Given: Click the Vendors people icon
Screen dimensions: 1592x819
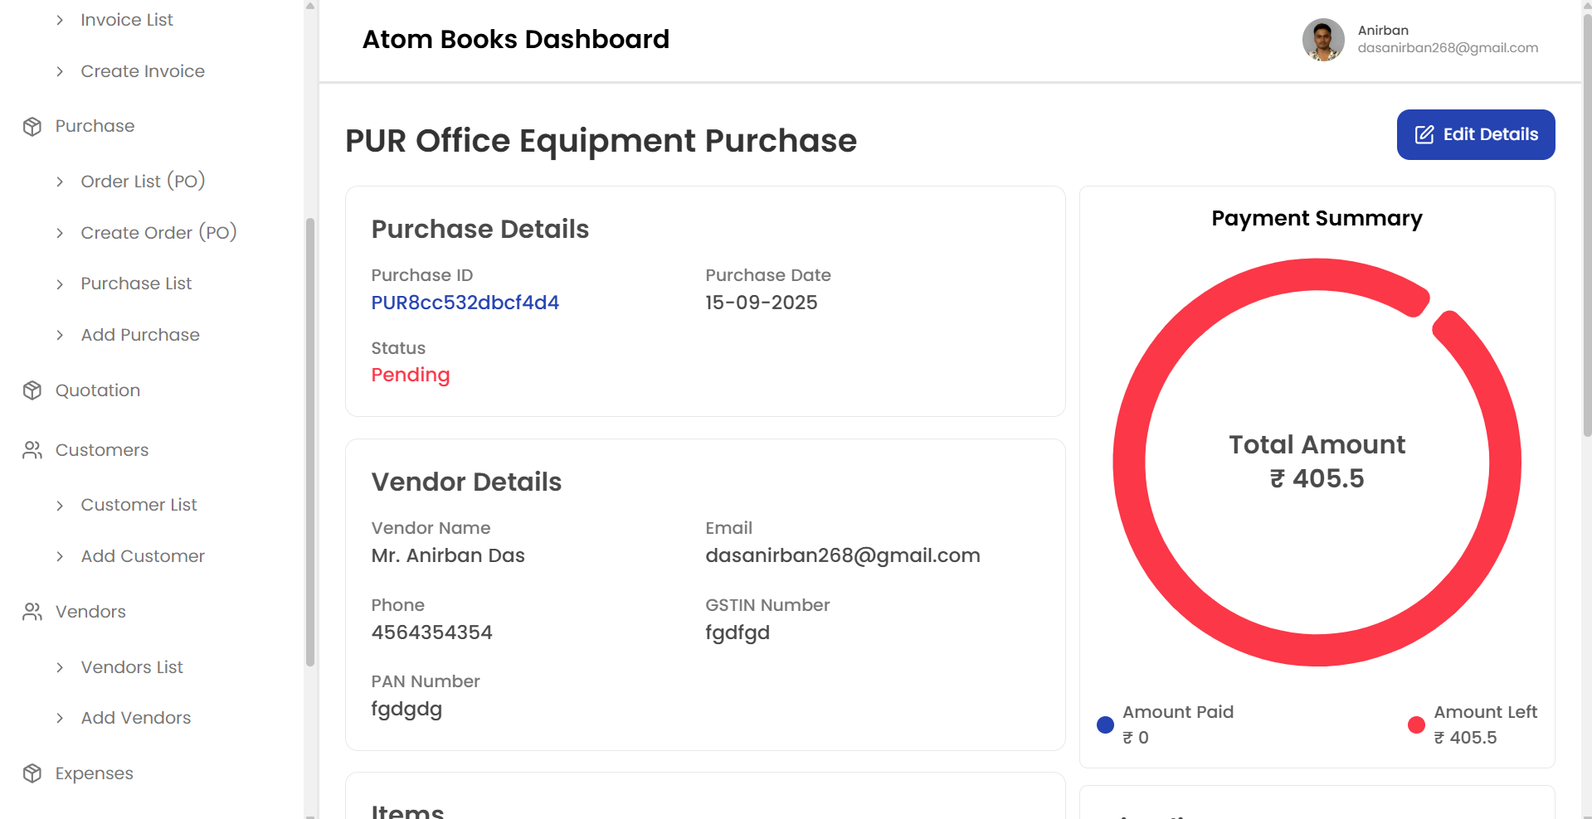Looking at the screenshot, I should [32, 612].
